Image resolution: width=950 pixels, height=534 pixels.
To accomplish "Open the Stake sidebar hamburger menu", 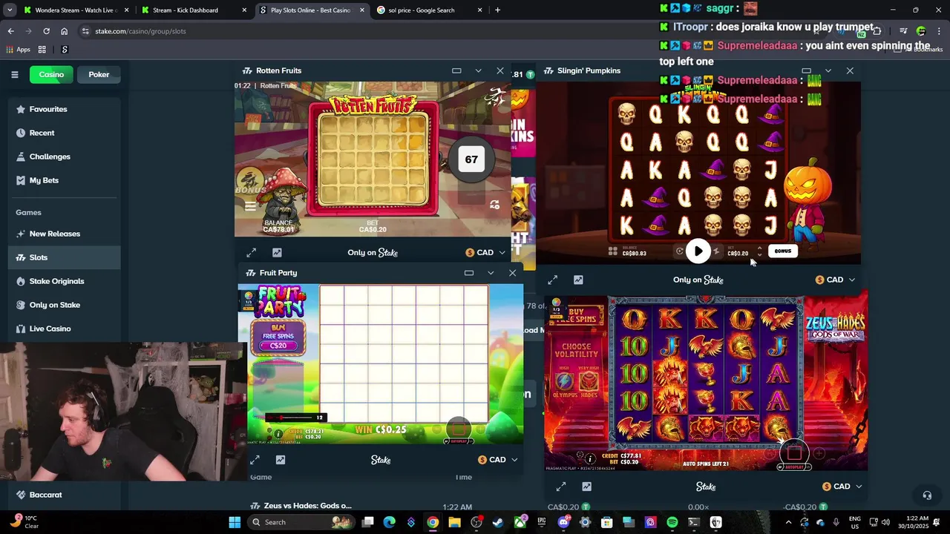I will tap(14, 74).
